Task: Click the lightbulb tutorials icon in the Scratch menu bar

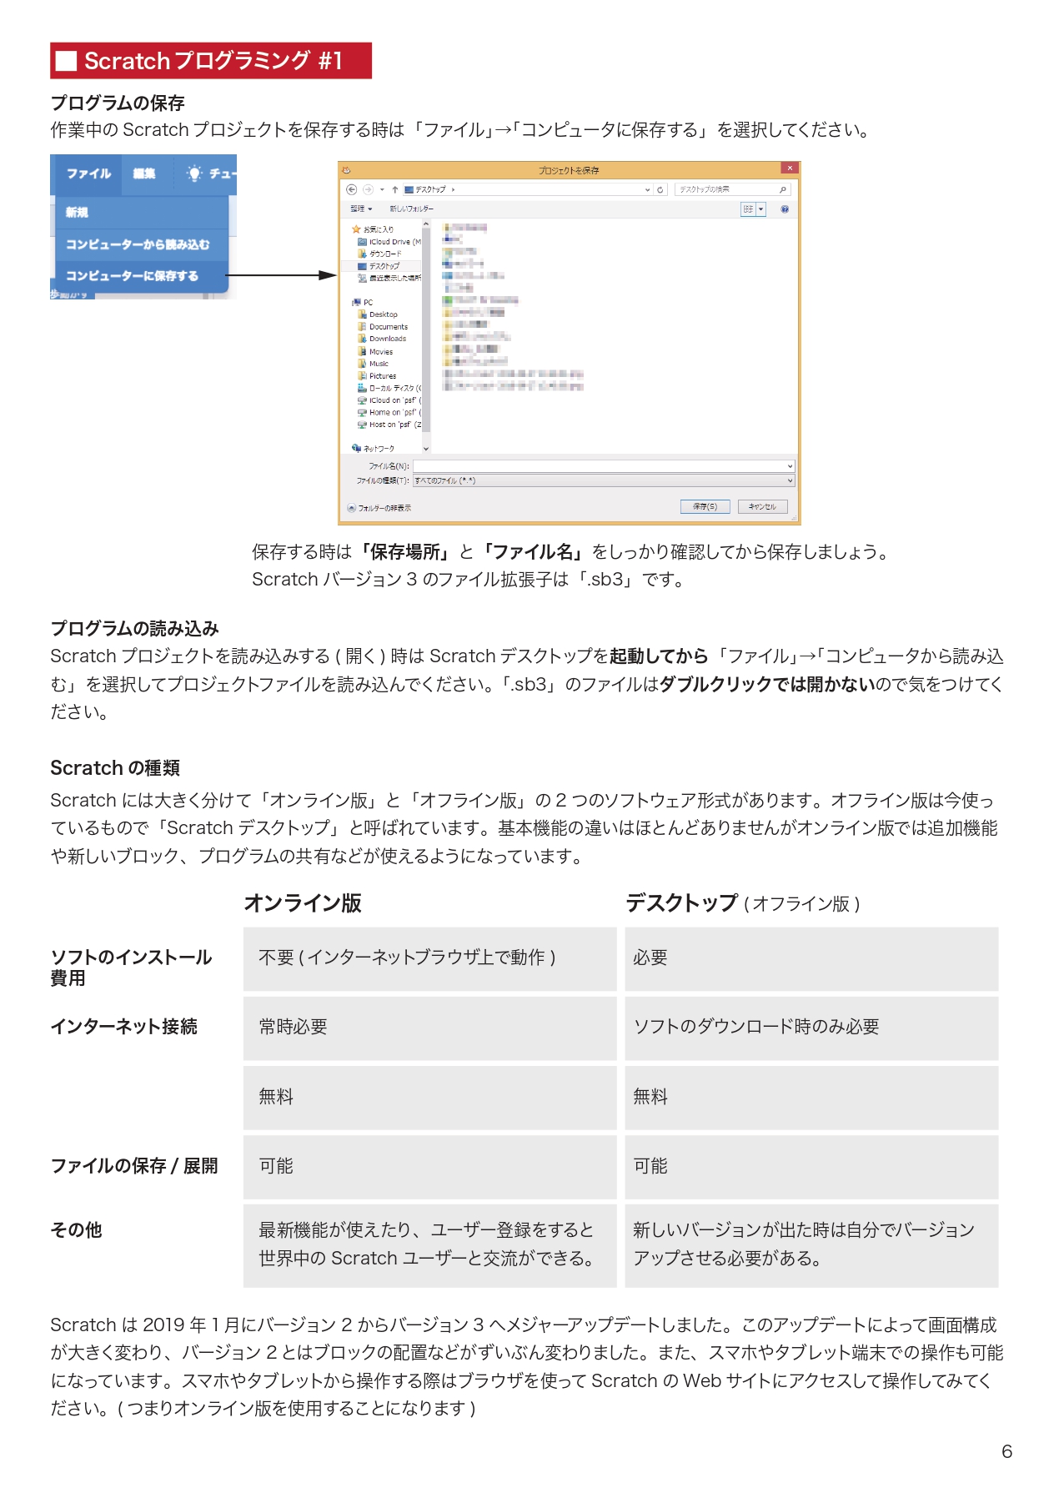Action: pyautogui.click(x=194, y=173)
